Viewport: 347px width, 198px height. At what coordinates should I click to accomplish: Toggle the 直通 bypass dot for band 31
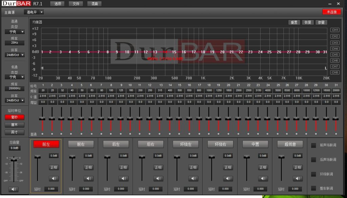click(336, 134)
